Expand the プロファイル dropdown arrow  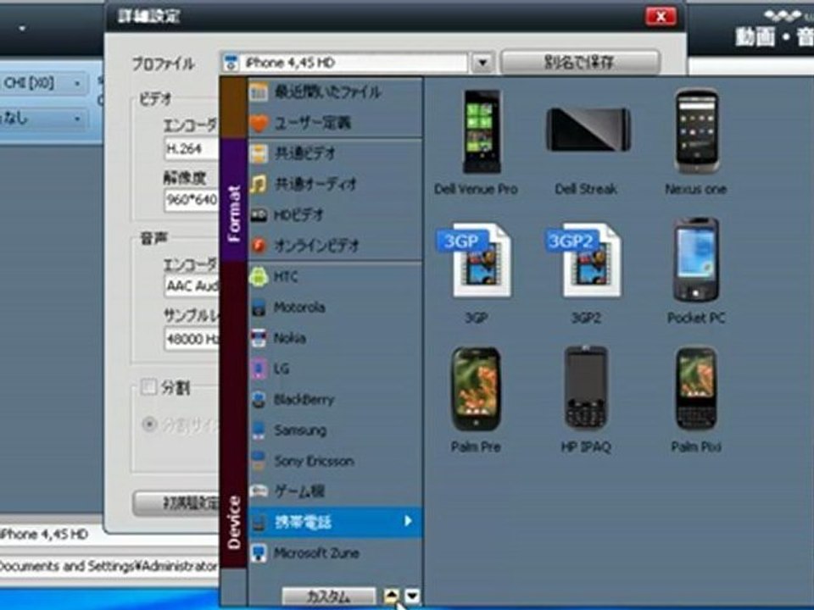pyautogui.click(x=482, y=63)
